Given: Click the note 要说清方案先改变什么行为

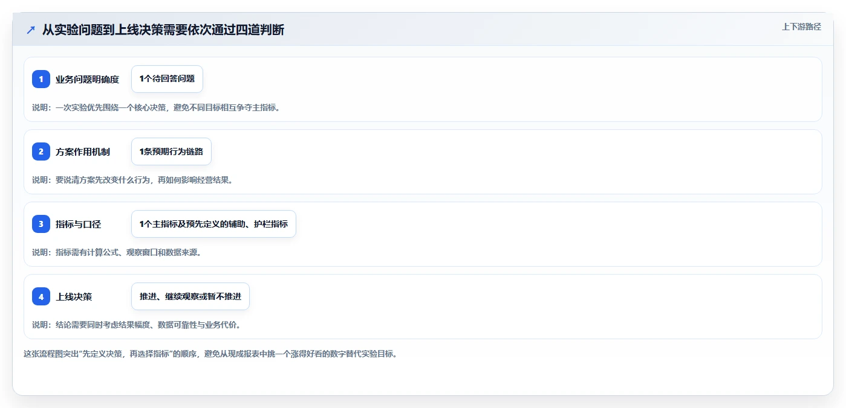Looking at the screenshot, I should click(132, 180).
